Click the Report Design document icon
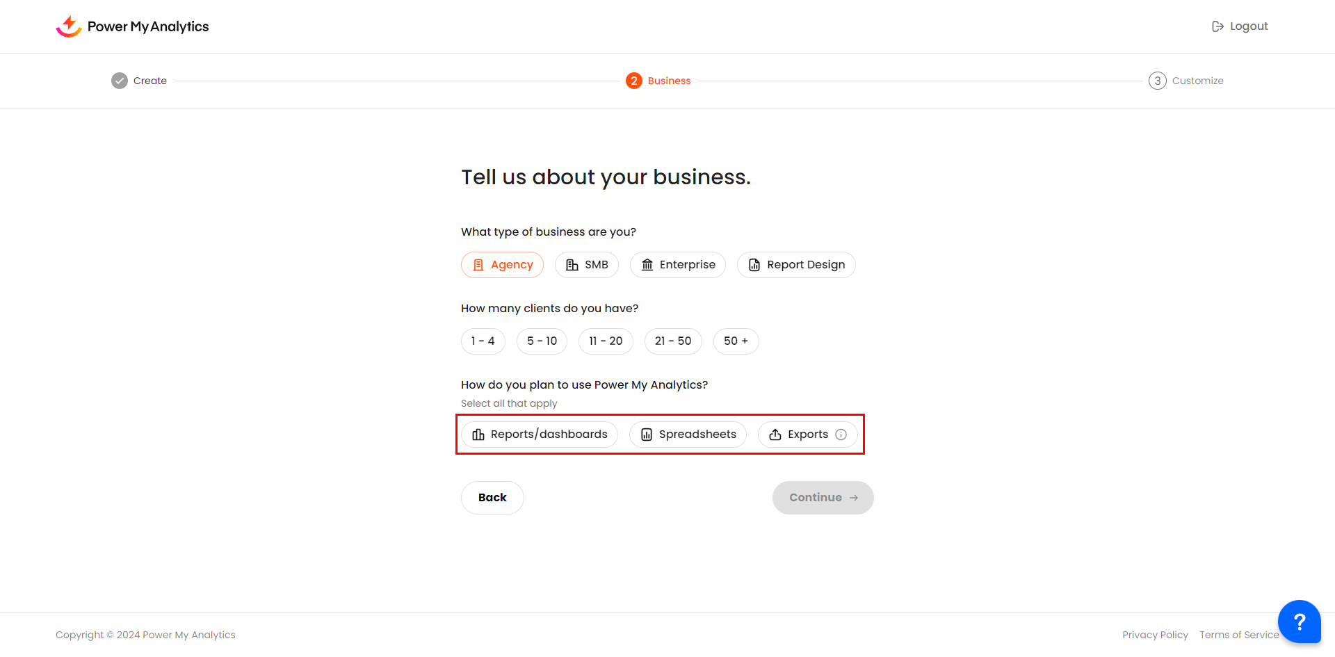The width and height of the screenshot is (1335, 657). (x=754, y=265)
